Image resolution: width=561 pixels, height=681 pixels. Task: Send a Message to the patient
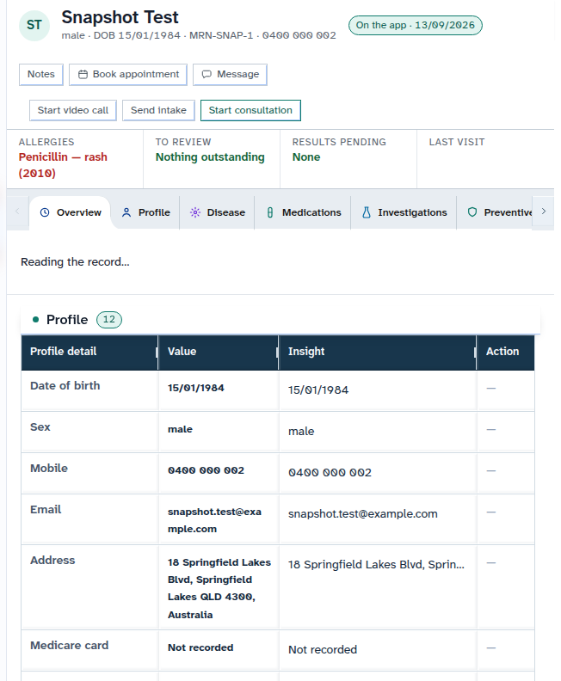point(230,75)
